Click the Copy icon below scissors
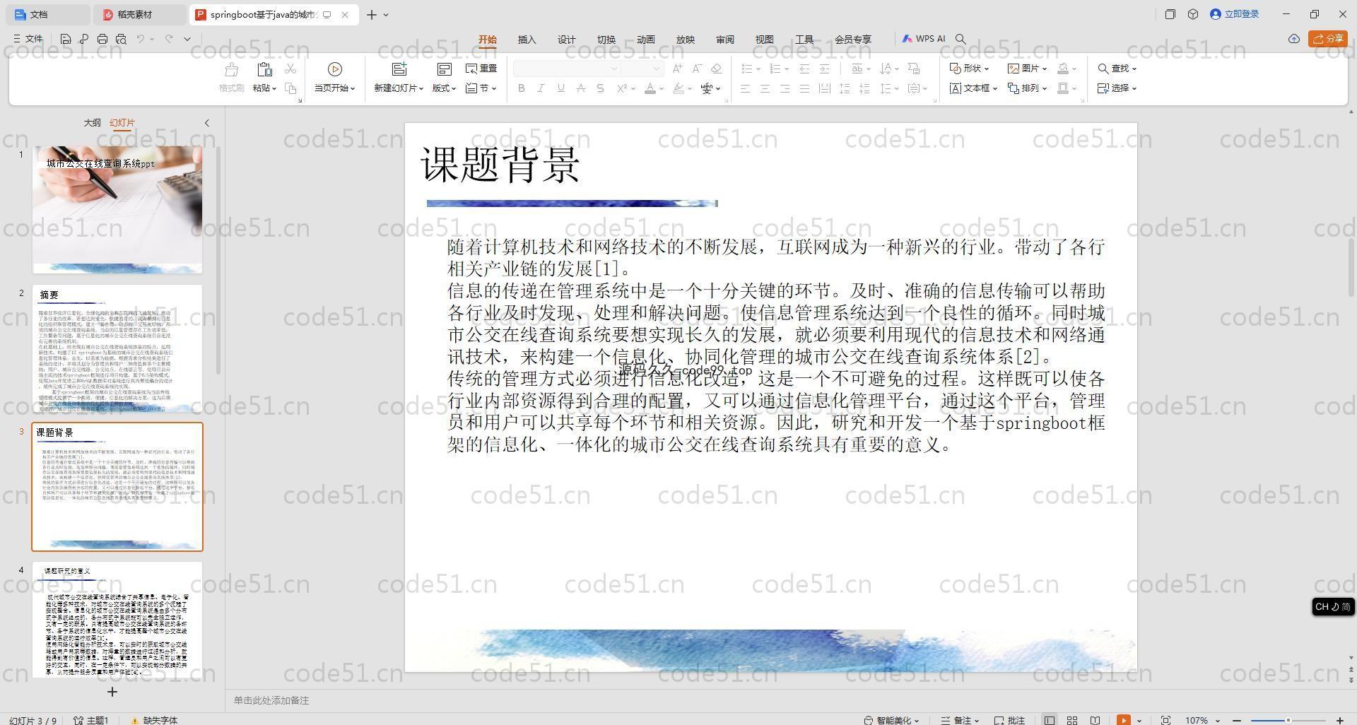This screenshot has width=1357, height=725. (290, 88)
